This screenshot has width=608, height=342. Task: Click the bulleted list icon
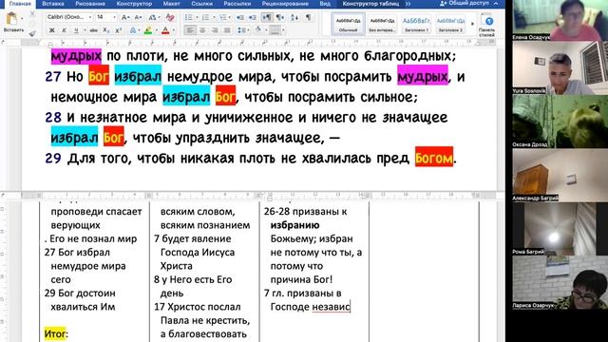(188, 17)
